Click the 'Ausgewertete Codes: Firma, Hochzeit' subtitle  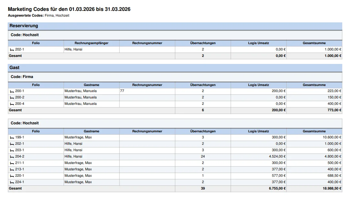(x=39, y=16)
